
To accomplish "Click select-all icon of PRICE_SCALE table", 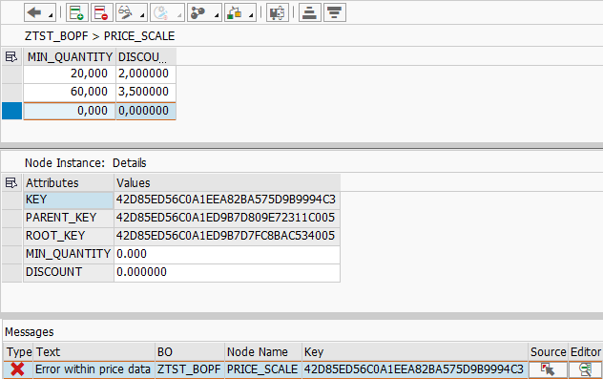I will click(11, 57).
